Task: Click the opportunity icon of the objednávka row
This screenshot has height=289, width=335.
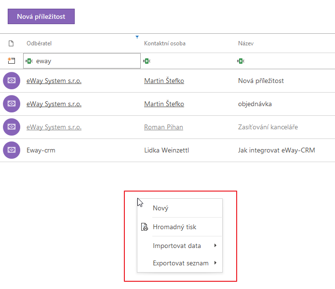Action: pyautogui.click(x=12, y=104)
